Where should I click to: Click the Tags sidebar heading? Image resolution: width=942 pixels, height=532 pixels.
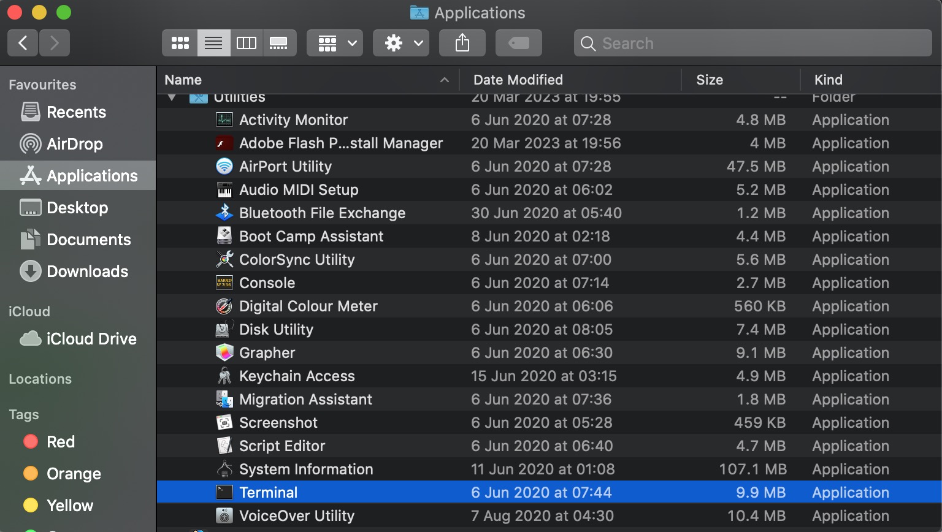tap(24, 415)
